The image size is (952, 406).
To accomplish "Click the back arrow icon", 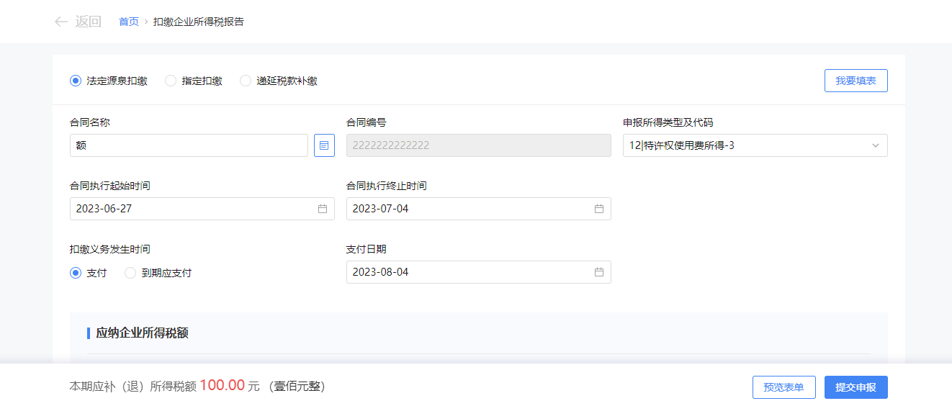I will [x=60, y=22].
